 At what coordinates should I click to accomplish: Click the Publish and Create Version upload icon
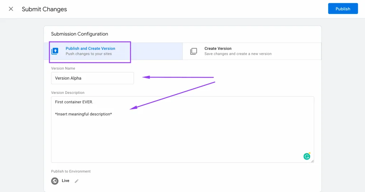tap(55, 51)
